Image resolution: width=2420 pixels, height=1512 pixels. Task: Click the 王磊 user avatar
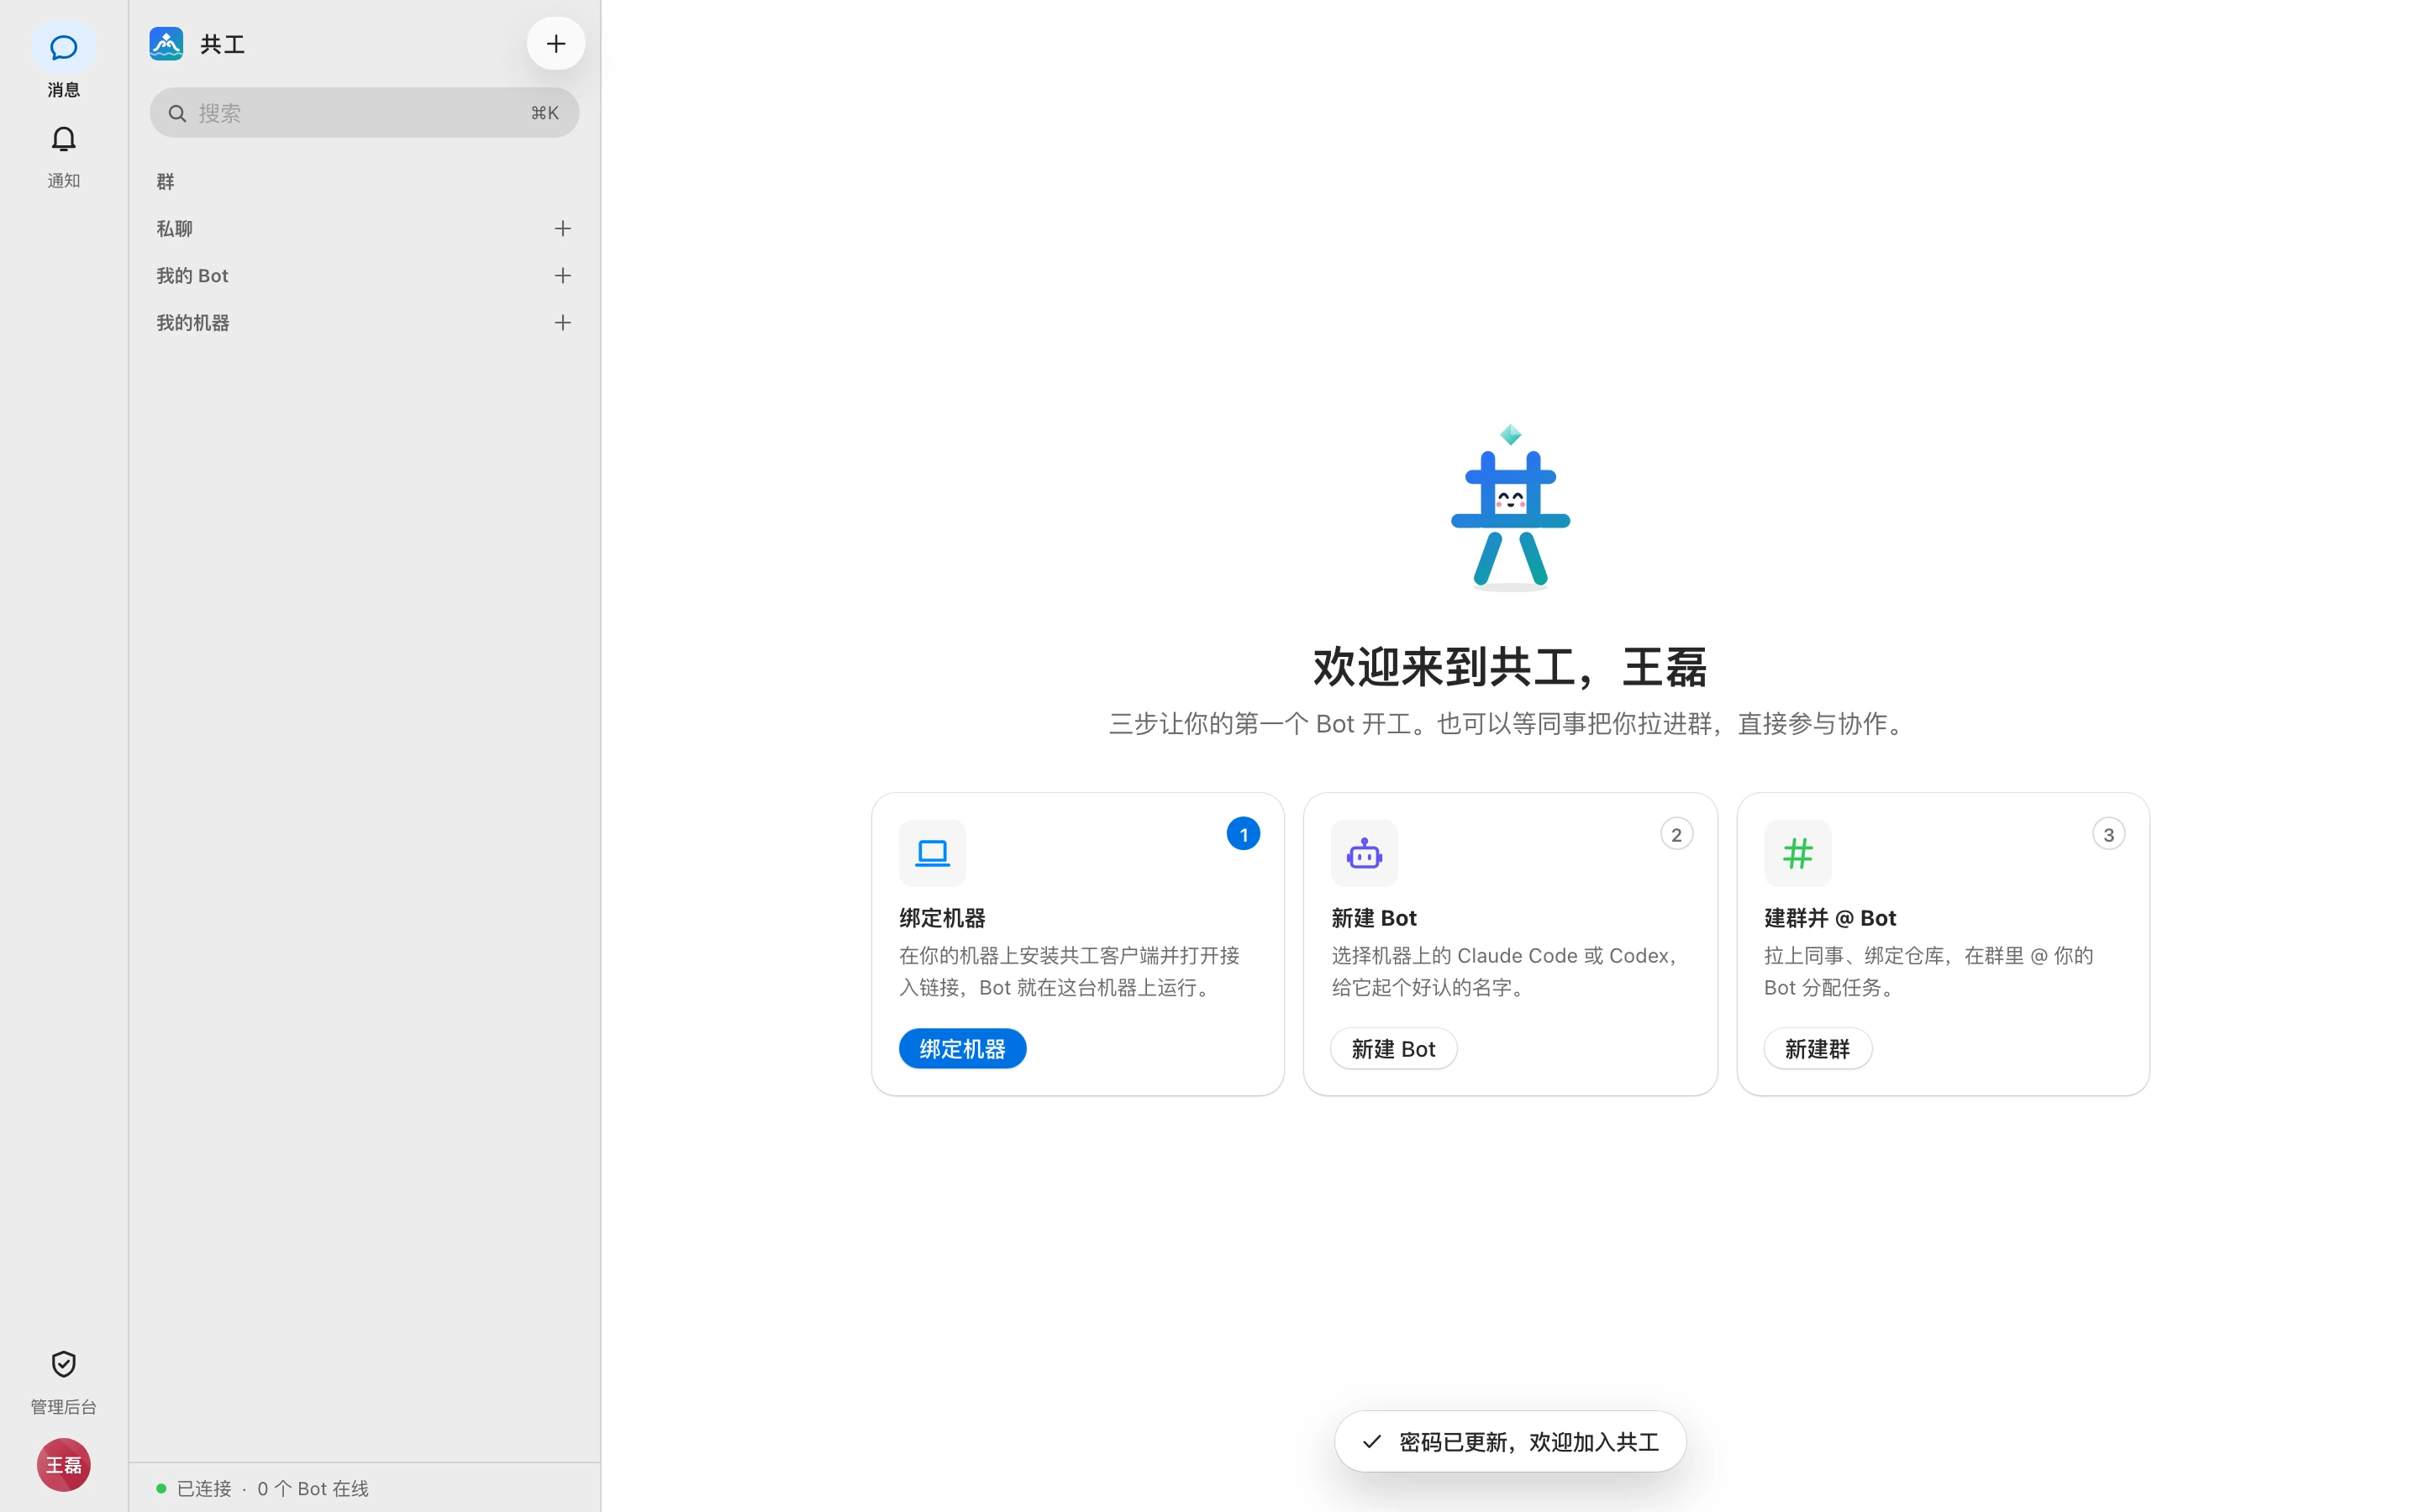tap(63, 1465)
